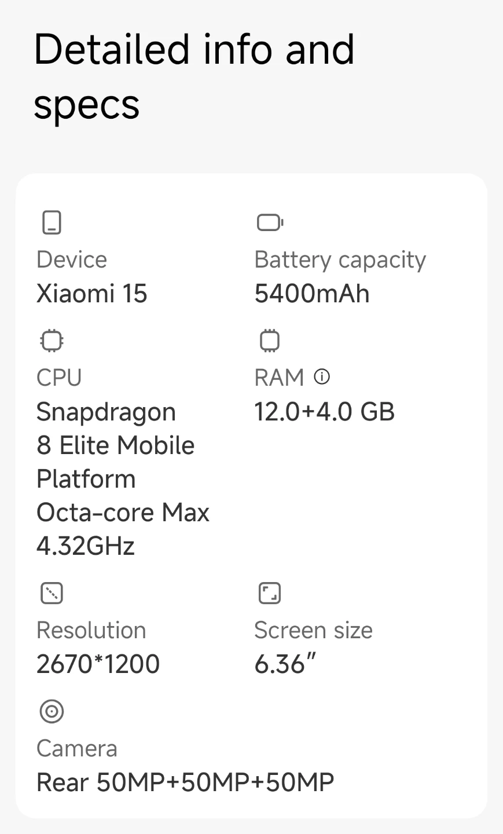
Task: Tap the 2670*1200 resolution value
Action: click(98, 664)
